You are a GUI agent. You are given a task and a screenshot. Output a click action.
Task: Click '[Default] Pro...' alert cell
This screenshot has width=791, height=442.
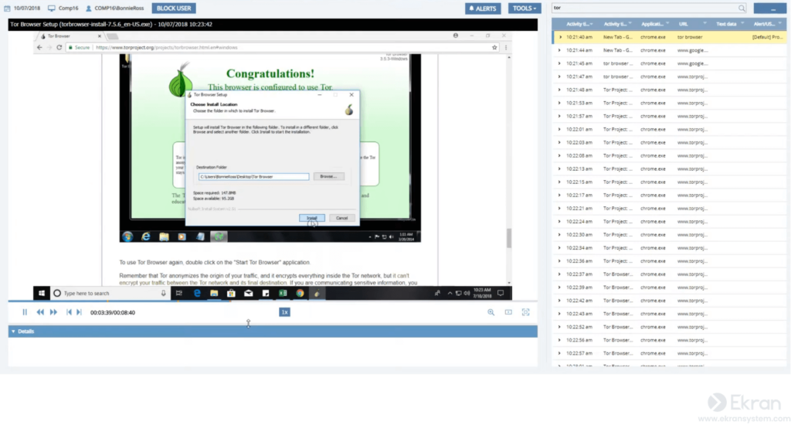pos(767,37)
